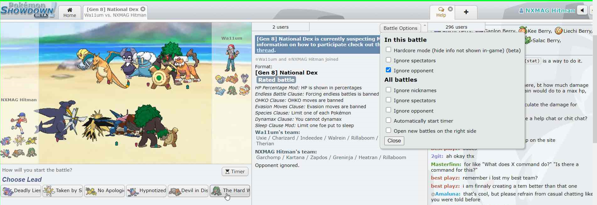Click username 2git in Help chat
The width and height of the screenshot is (597, 205).
(437, 156)
